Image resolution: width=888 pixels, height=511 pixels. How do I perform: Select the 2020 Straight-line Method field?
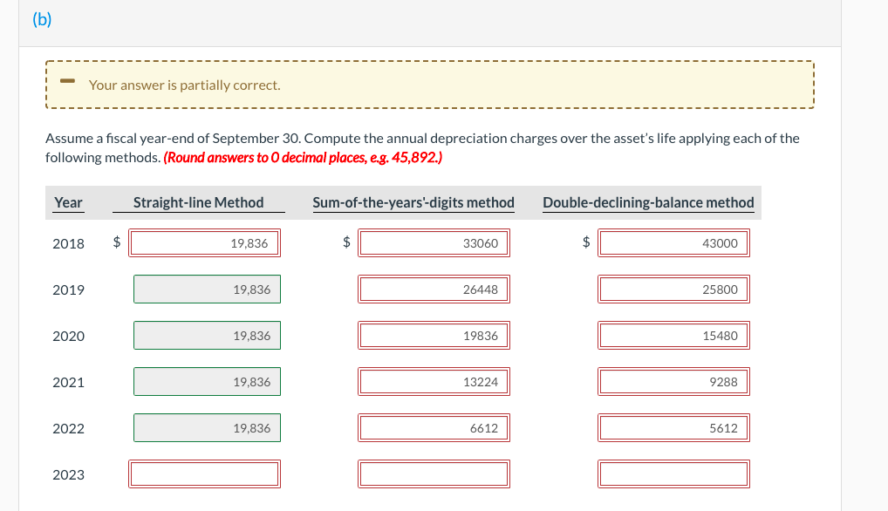208,336
